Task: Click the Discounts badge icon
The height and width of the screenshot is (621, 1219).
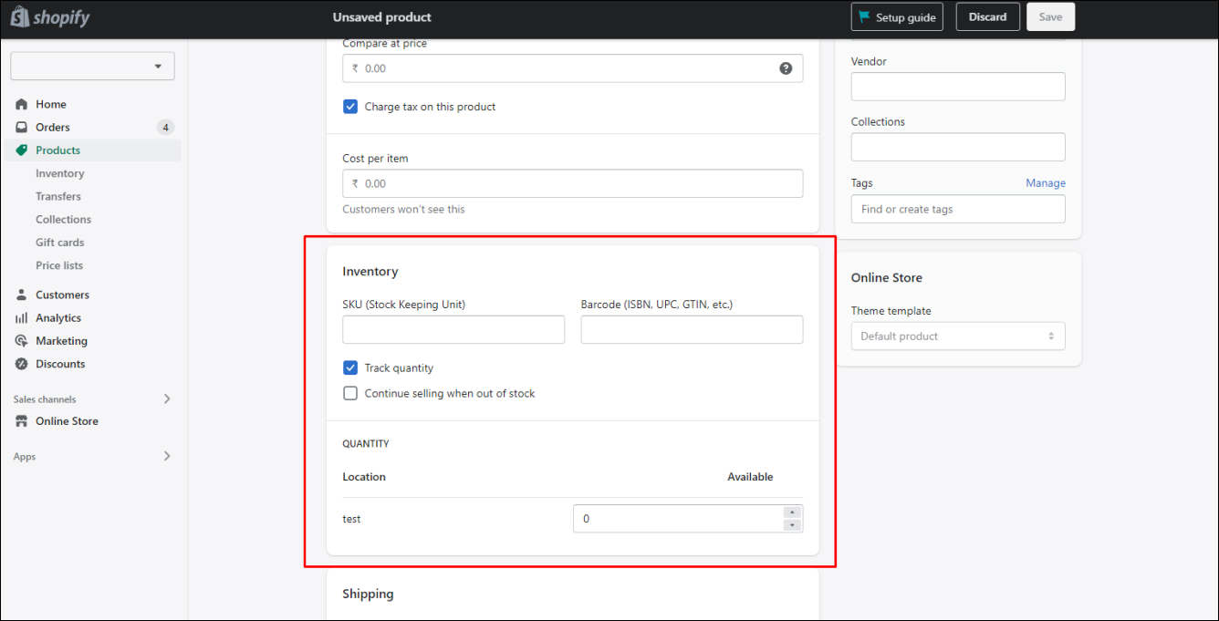Action: tap(22, 364)
